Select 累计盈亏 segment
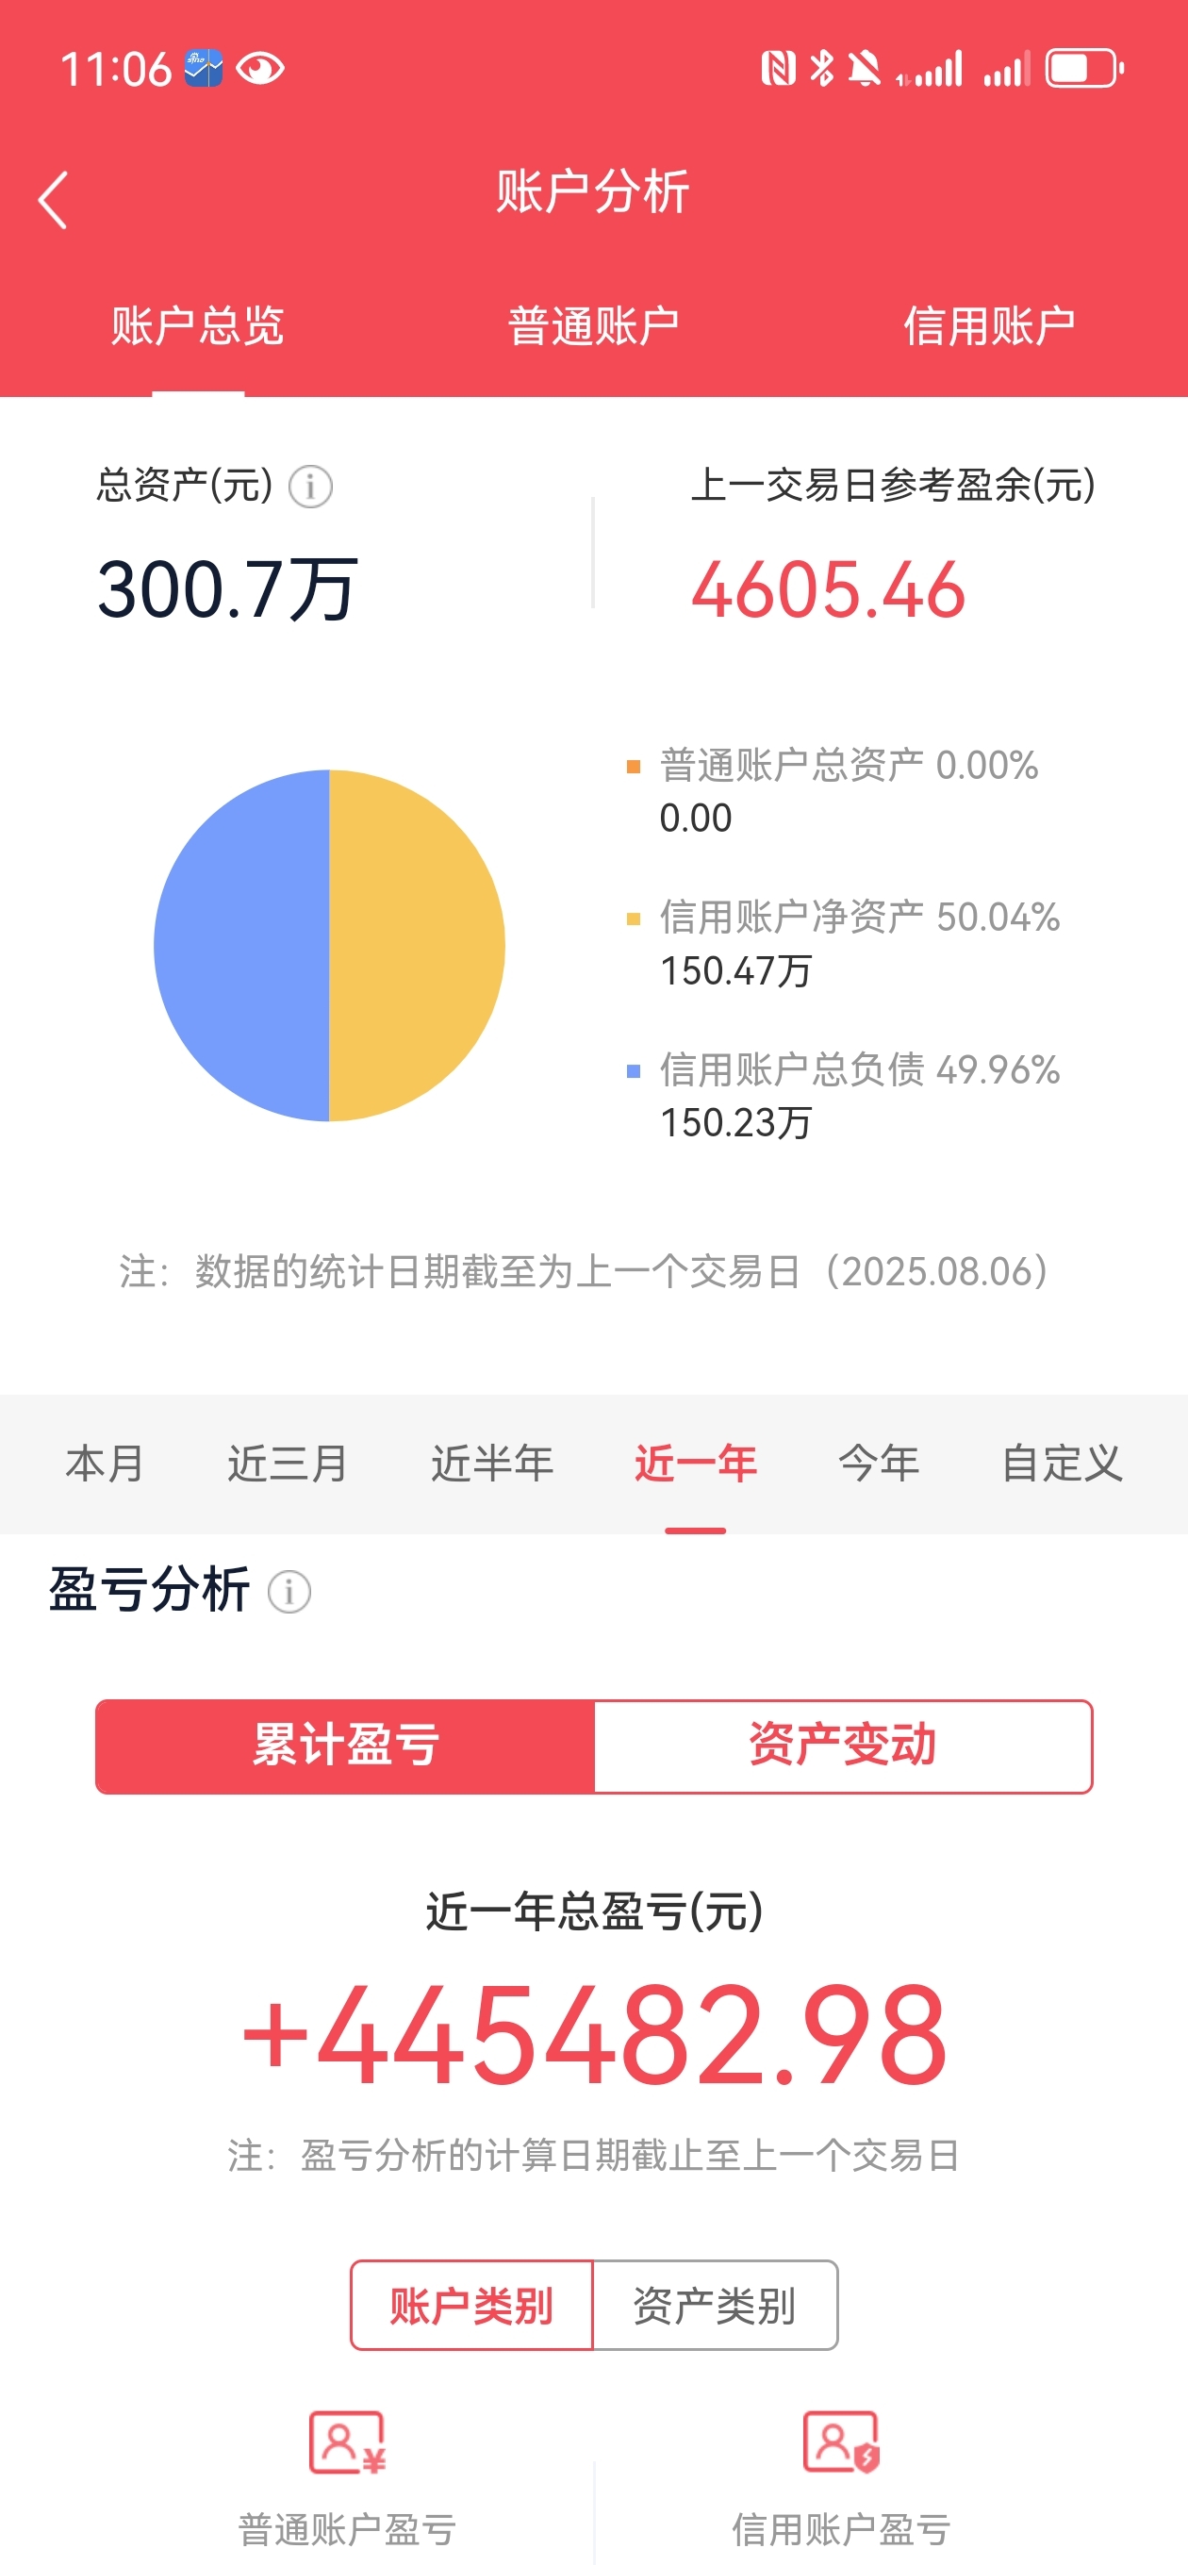Screen dimensions: 1188x2565 [x=345, y=1746]
